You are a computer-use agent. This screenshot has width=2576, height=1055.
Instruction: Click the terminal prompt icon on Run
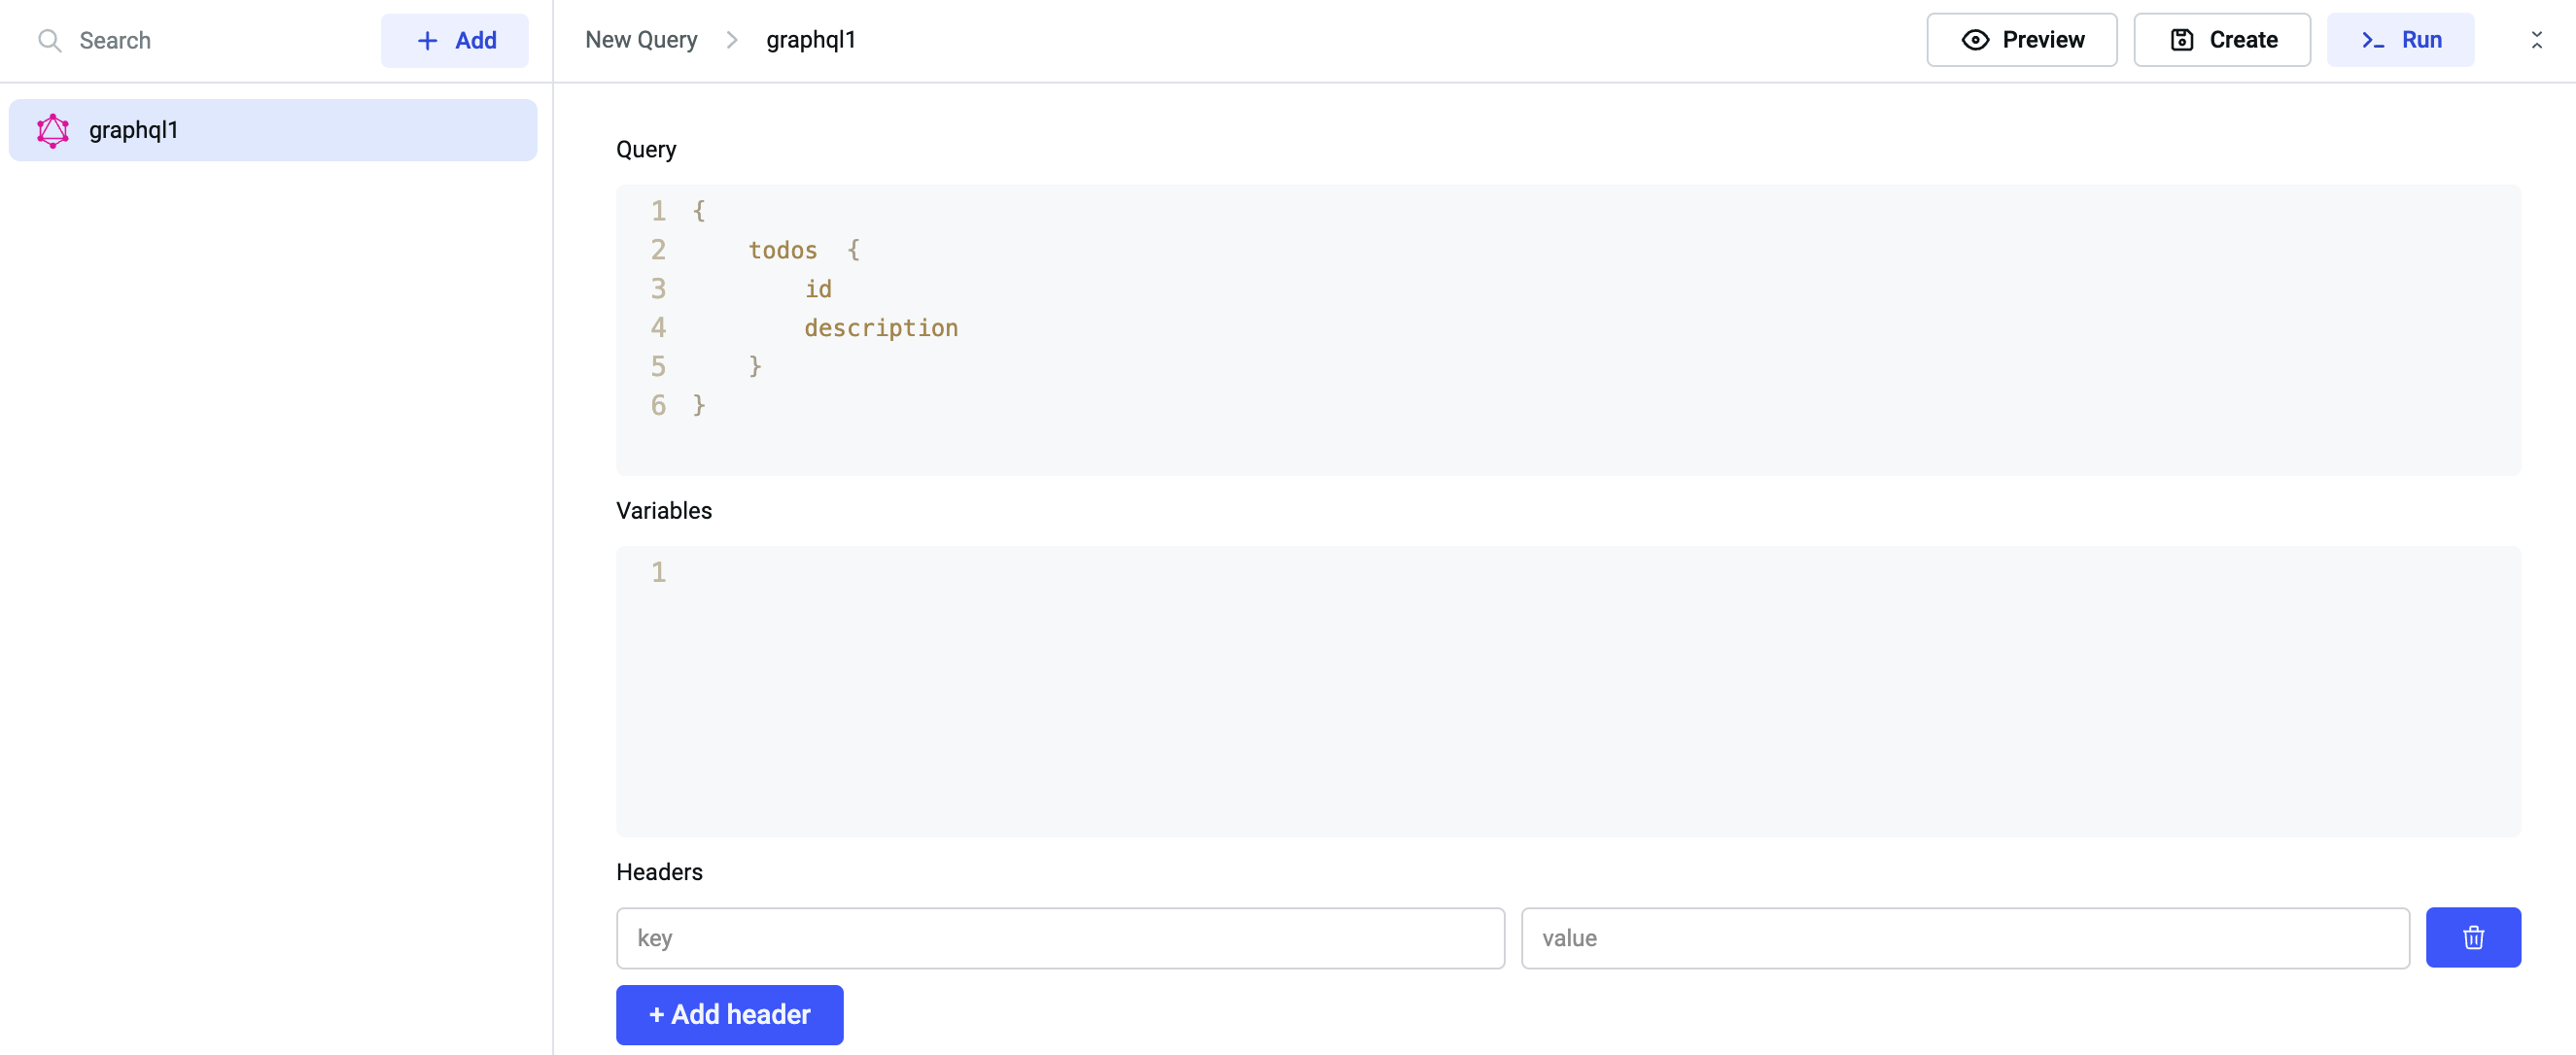(2372, 40)
